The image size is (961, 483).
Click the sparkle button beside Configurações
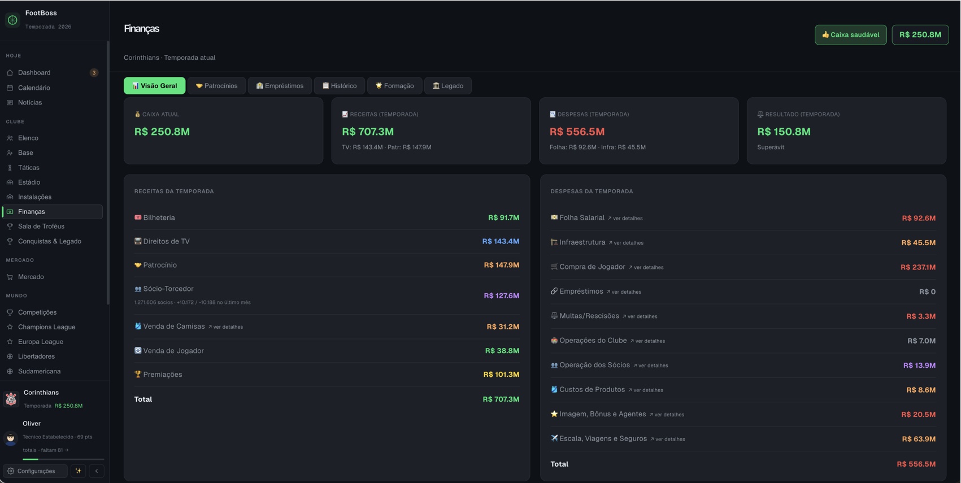coord(78,471)
